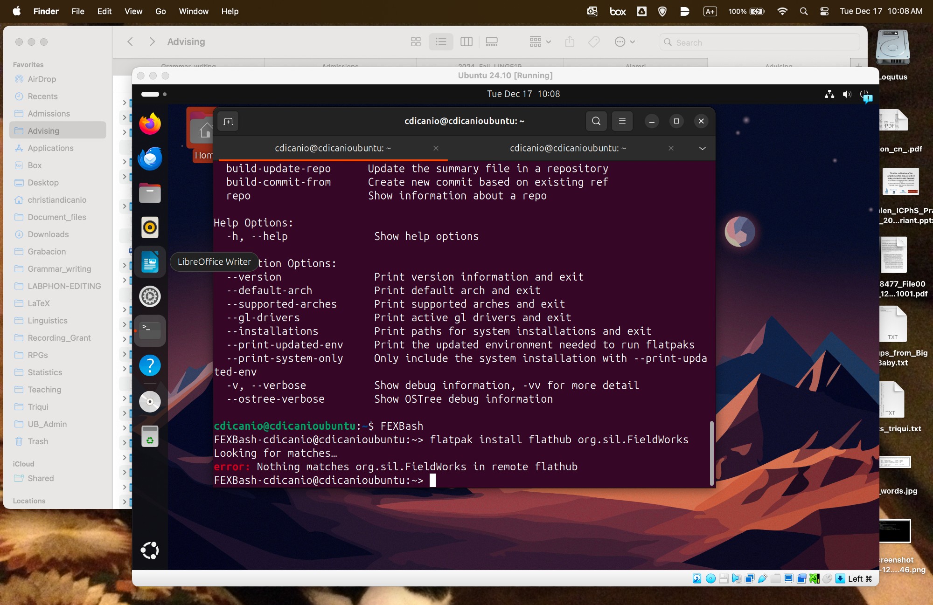Expand the terminal tab list chevron
The width and height of the screenshot is (933, 605).
(702, 148)
